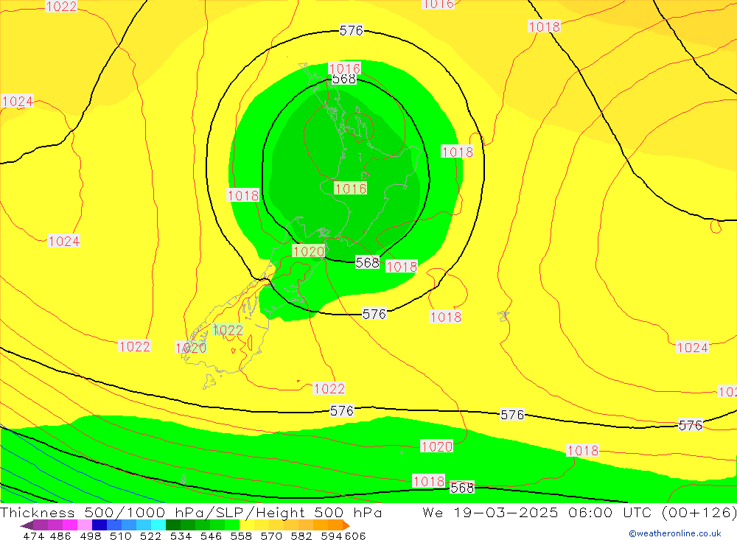Click the legend value 606
Screen dimensions: 737x540
[x=355, y=536]
